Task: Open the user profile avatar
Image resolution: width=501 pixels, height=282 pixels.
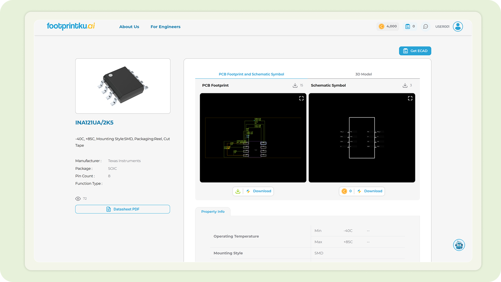Action: pos(458,26)
